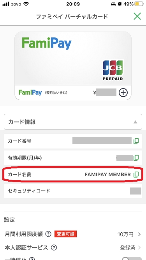Reveal the hidden セキュリティコード value
Screen dimensions: 146x260
click(135, 191)
